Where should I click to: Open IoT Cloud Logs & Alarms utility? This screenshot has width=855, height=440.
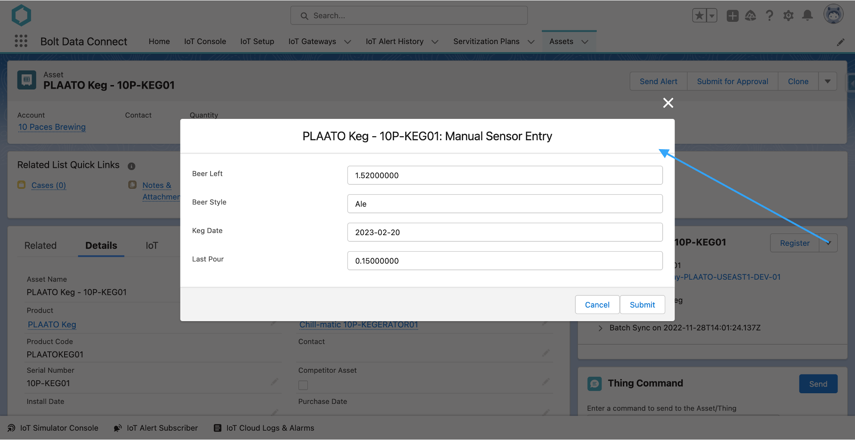coord(264,428)
